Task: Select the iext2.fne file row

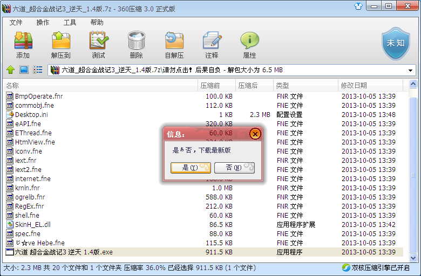Action: tap(204, 169)
